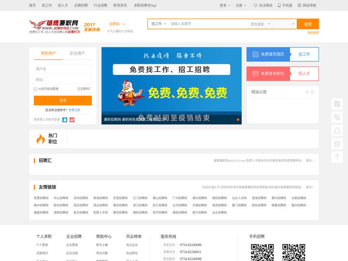Open the 广州招聘网 friend link
Screen dimensions: 348x261
[x=180, y=198]
